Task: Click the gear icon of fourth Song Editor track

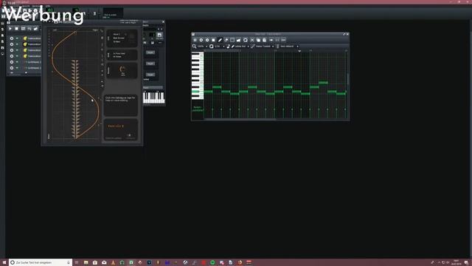Action: coord(12,56)
